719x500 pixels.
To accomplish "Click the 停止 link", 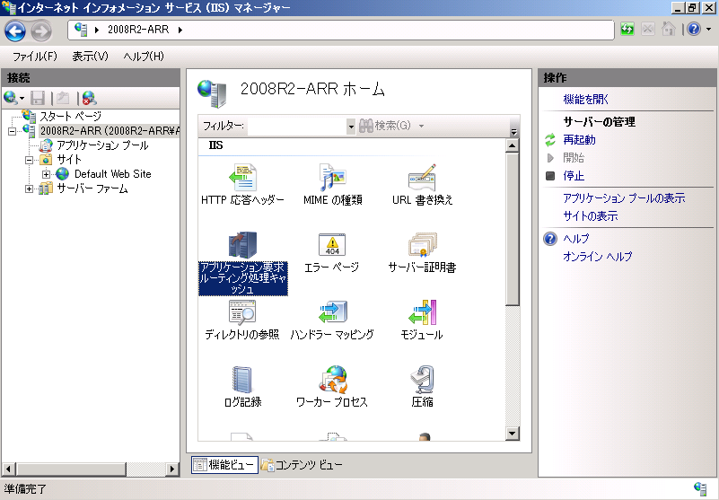I will [574, 176].
